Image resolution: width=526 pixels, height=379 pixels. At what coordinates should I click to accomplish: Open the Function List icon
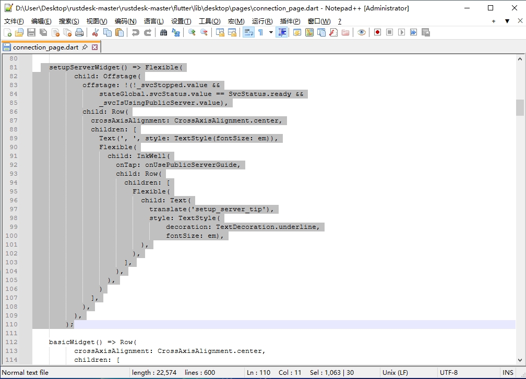pos(333,32)
